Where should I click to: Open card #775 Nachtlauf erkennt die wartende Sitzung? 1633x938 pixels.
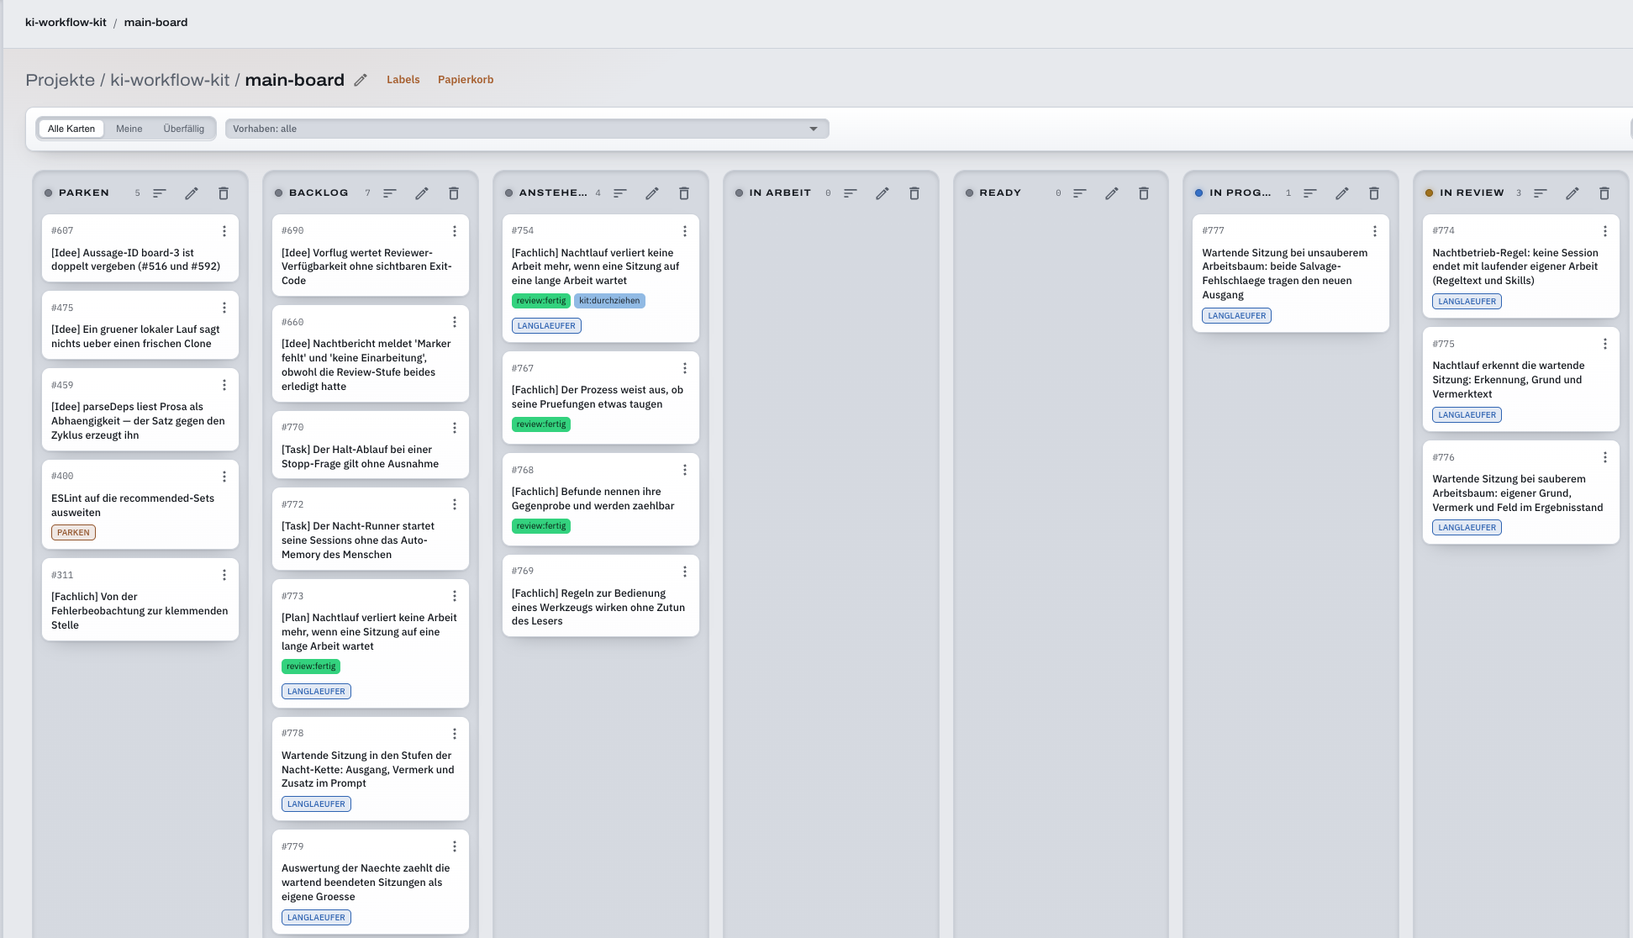pos(1521,379)
